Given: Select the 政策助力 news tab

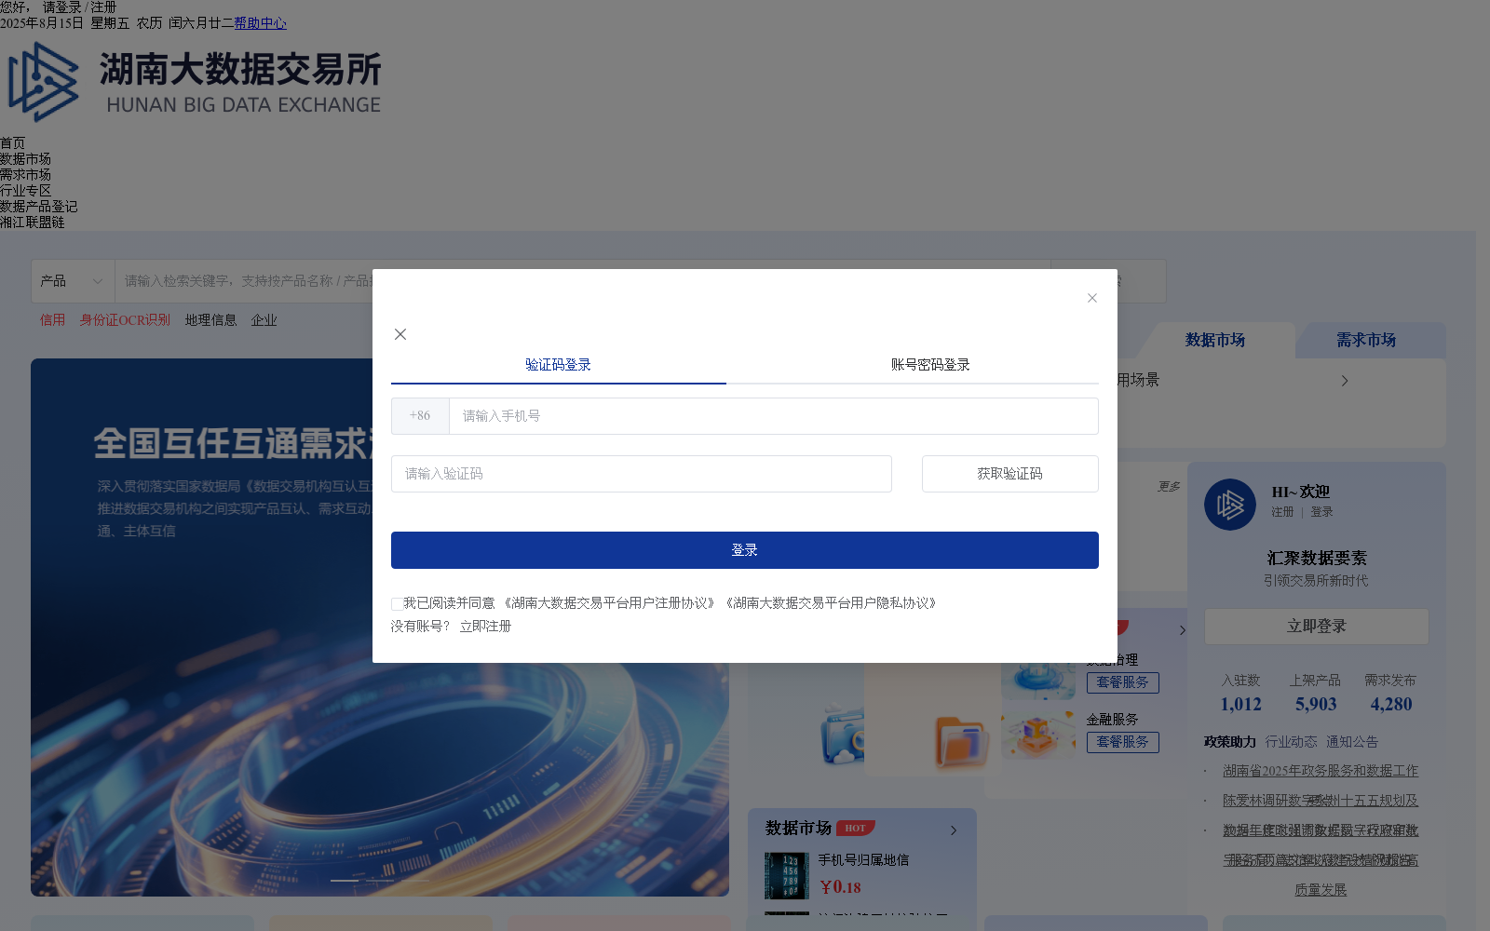Looking at the screenshot, I should 1230,742.
